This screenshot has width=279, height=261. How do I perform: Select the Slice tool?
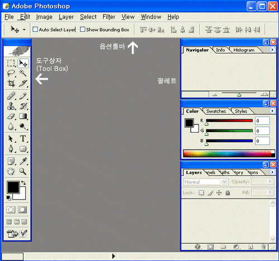pos(23,83)
